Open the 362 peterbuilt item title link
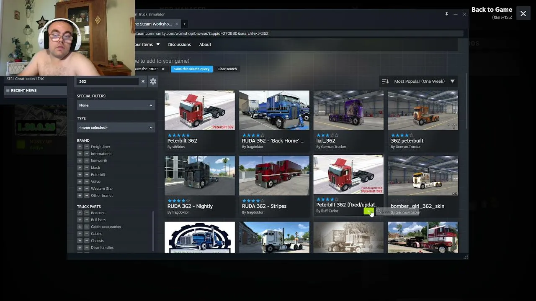This screenshot has height=301, width=536. 407,141
